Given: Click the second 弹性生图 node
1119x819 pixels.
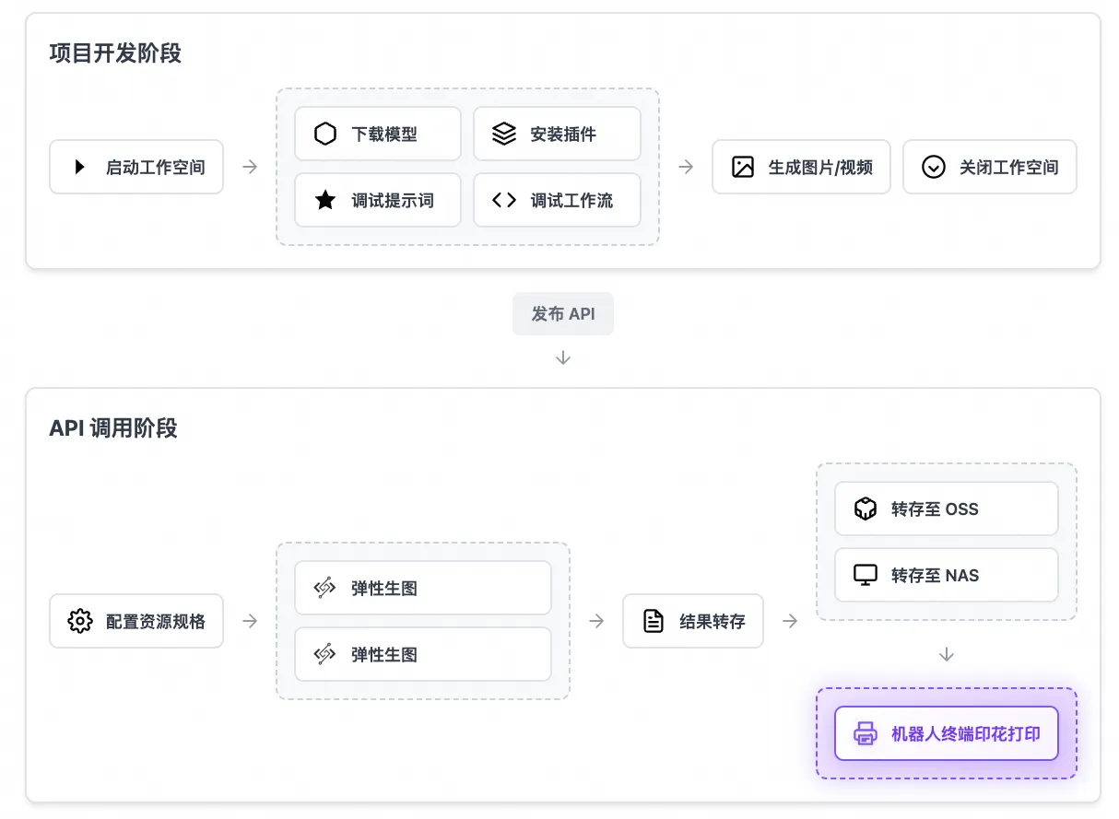Looking at the screenshot, I should click(x=422, y=654).
